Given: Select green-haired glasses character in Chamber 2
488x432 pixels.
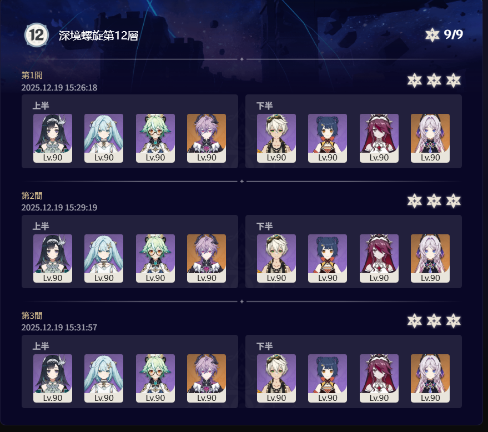Looking at the screenshot, I should [x=155, y=258].
